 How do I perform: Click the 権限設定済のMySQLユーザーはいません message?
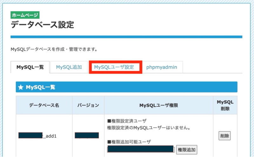(149, 128)
